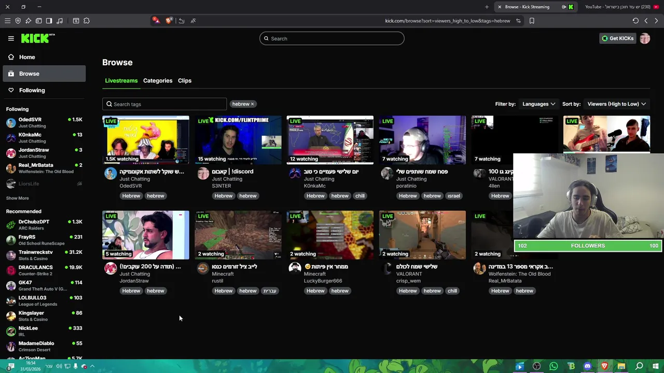Viewport: 664px width, 373px height.
Task: Click the browser bookmark icon
Action: pyautogui.click(x=532, y=21)
